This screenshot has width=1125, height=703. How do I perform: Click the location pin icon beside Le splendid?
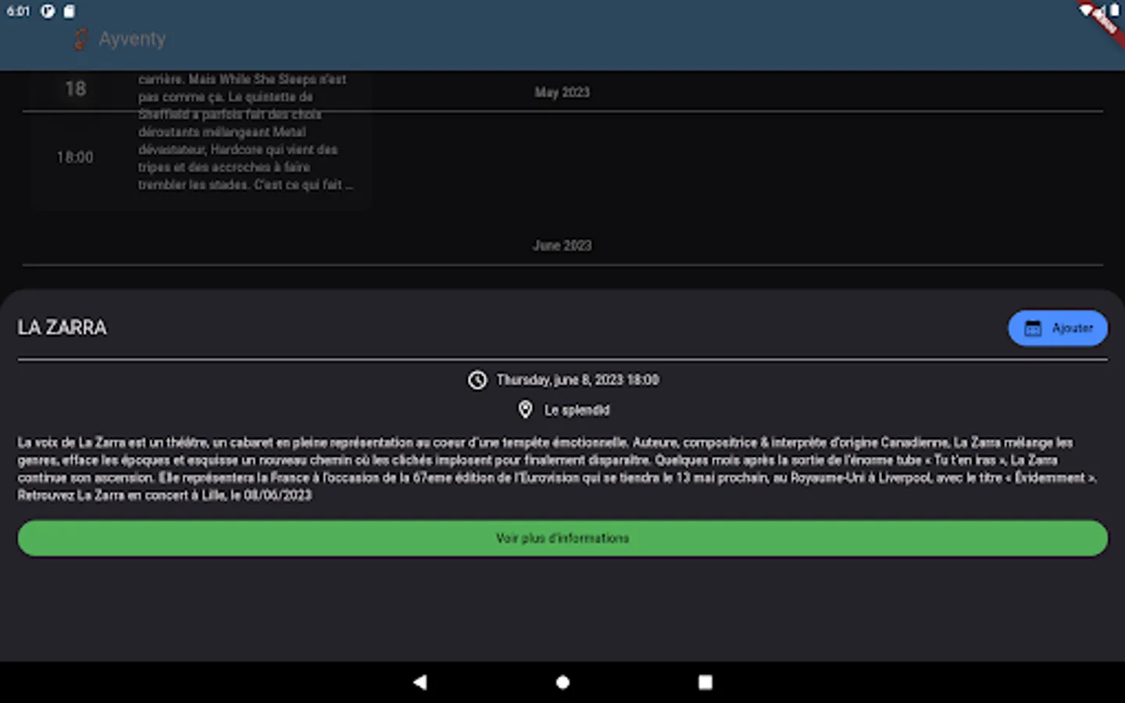pos(526,409)
